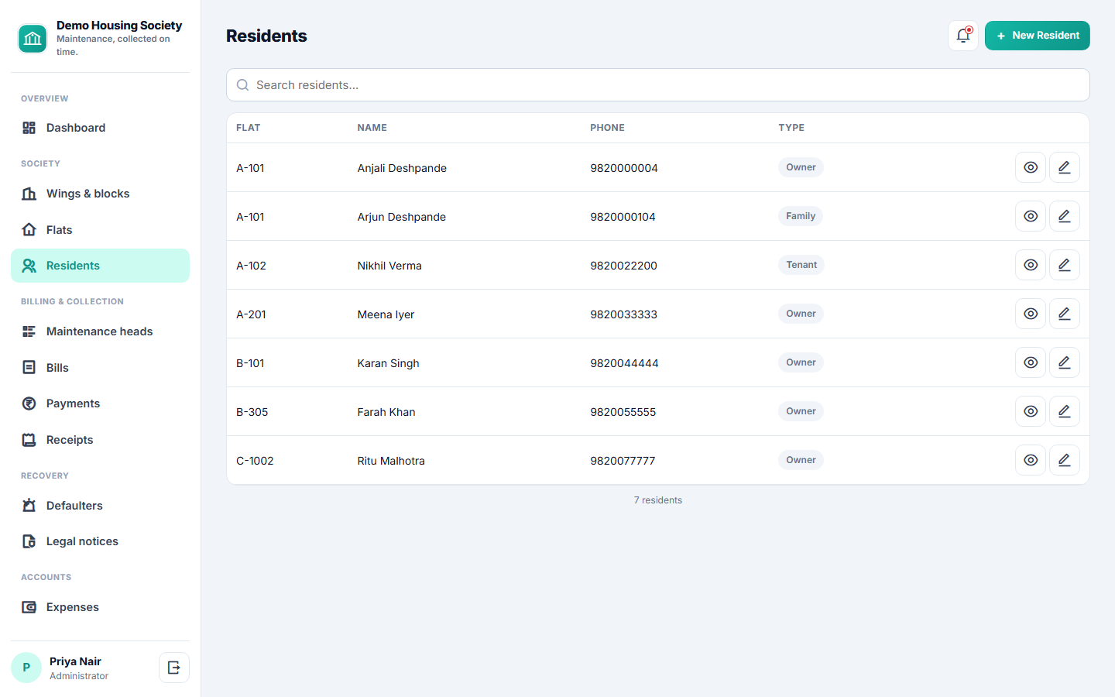
Task: Go to the Dashboard page
Action: point(100,128)
